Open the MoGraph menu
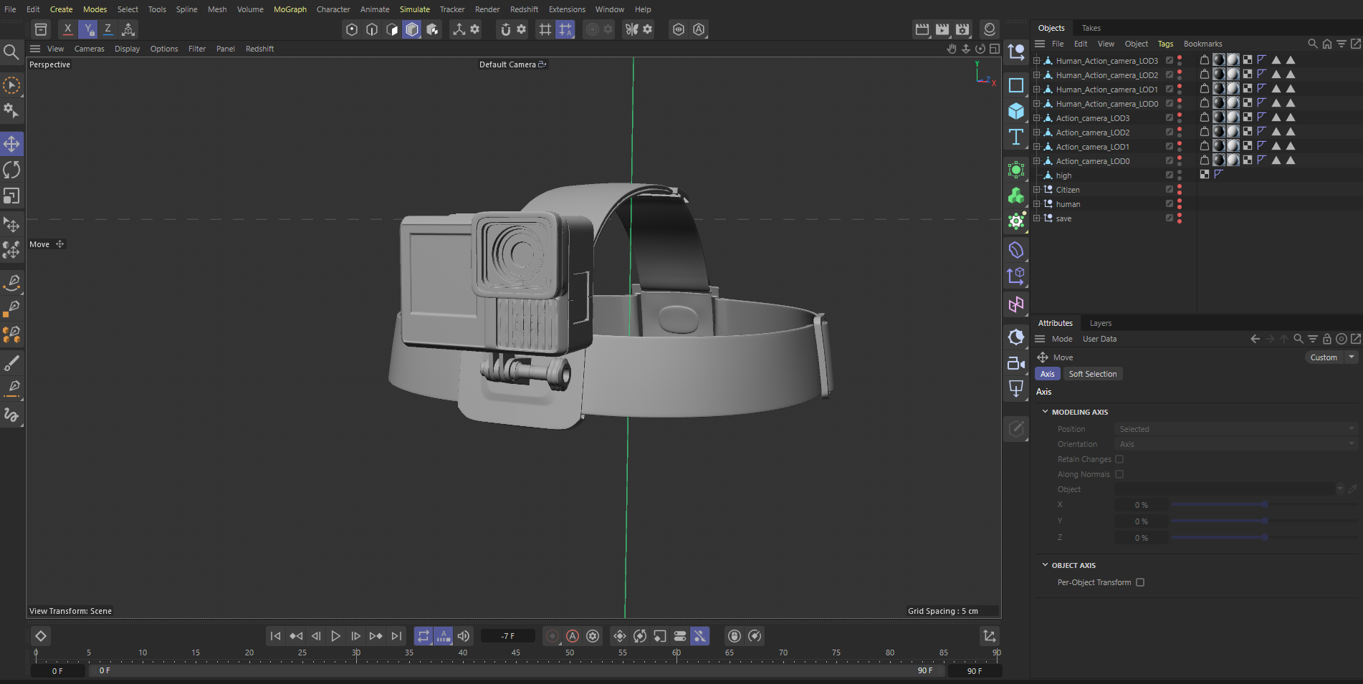Viewport: 1363px width, 684px height. click(290, 9)
